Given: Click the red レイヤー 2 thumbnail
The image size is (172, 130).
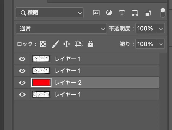Looking at the screenshot, I should (x=41, y=83).
